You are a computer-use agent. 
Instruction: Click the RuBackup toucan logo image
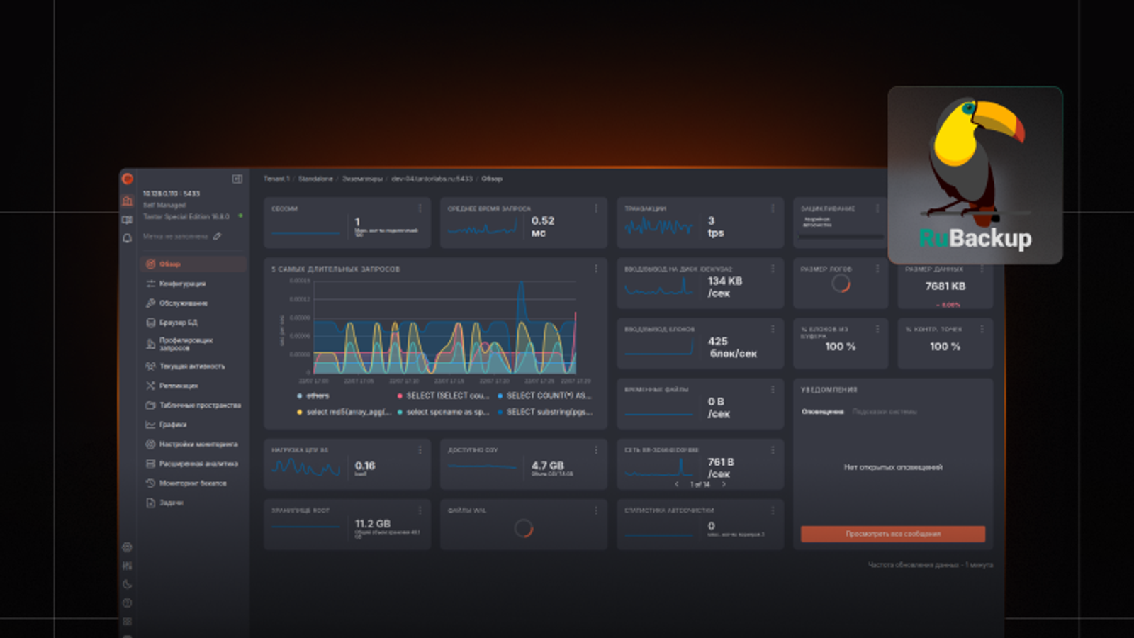coord(975,175)
